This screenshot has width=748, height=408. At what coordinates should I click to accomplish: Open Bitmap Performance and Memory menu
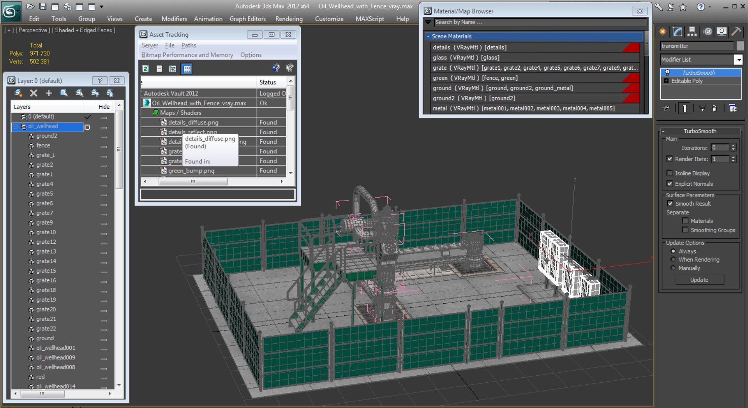(187, 55)
